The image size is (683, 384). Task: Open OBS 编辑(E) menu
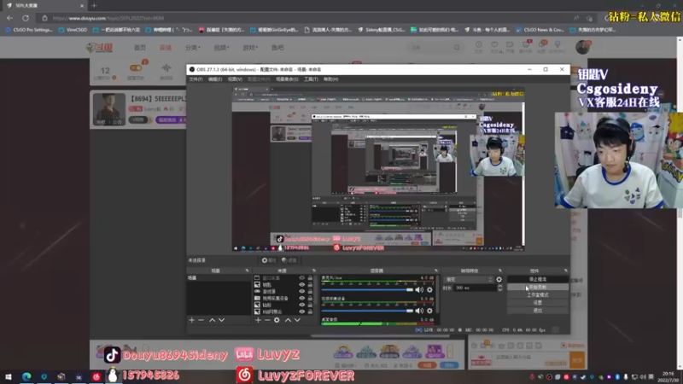pos(215,79)
